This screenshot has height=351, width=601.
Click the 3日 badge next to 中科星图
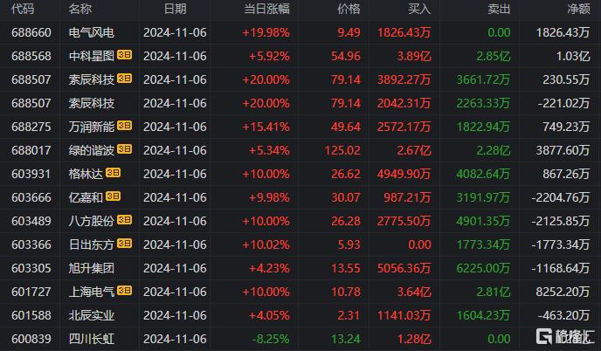click(124, 55)
